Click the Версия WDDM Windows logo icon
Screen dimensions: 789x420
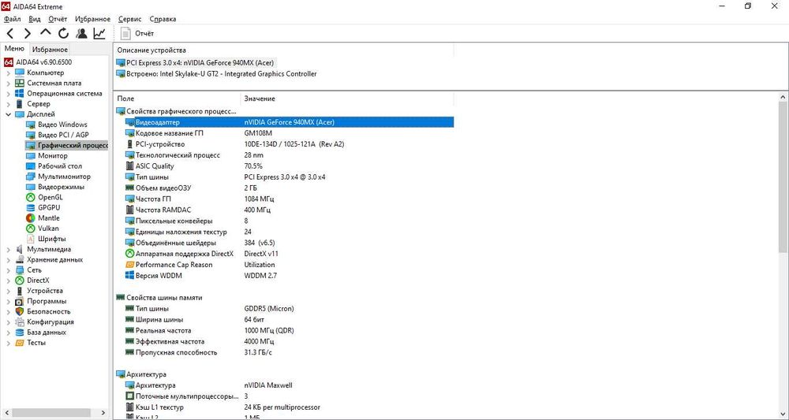[130, 276]
